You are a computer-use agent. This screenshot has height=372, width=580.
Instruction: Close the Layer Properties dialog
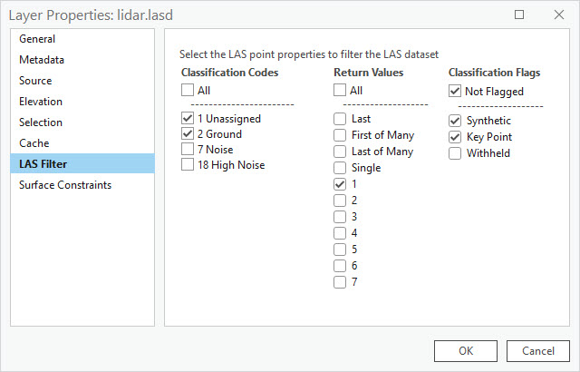point(559,15)
